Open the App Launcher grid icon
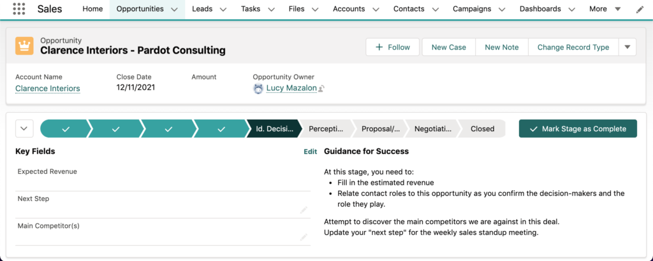 [18, 9]
